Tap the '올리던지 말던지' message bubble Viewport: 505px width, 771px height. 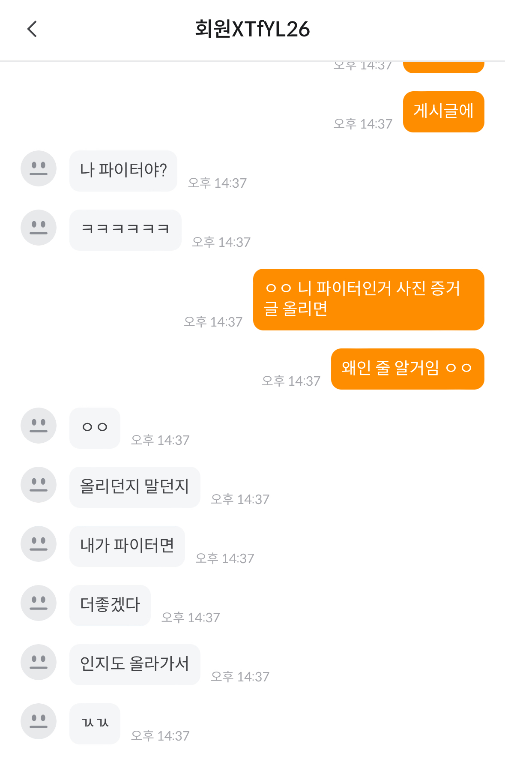134,487
